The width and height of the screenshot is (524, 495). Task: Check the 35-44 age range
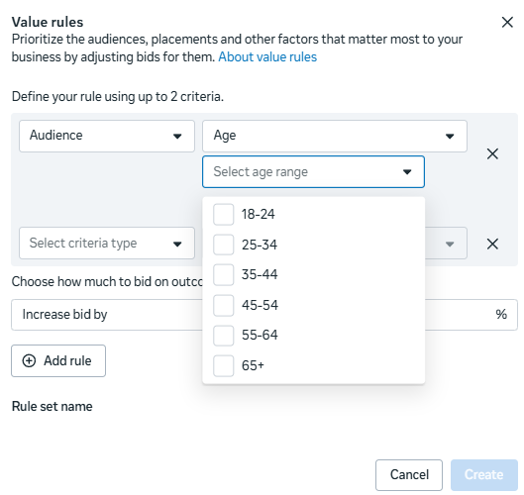pyautogui.click(x=223, y=275)
